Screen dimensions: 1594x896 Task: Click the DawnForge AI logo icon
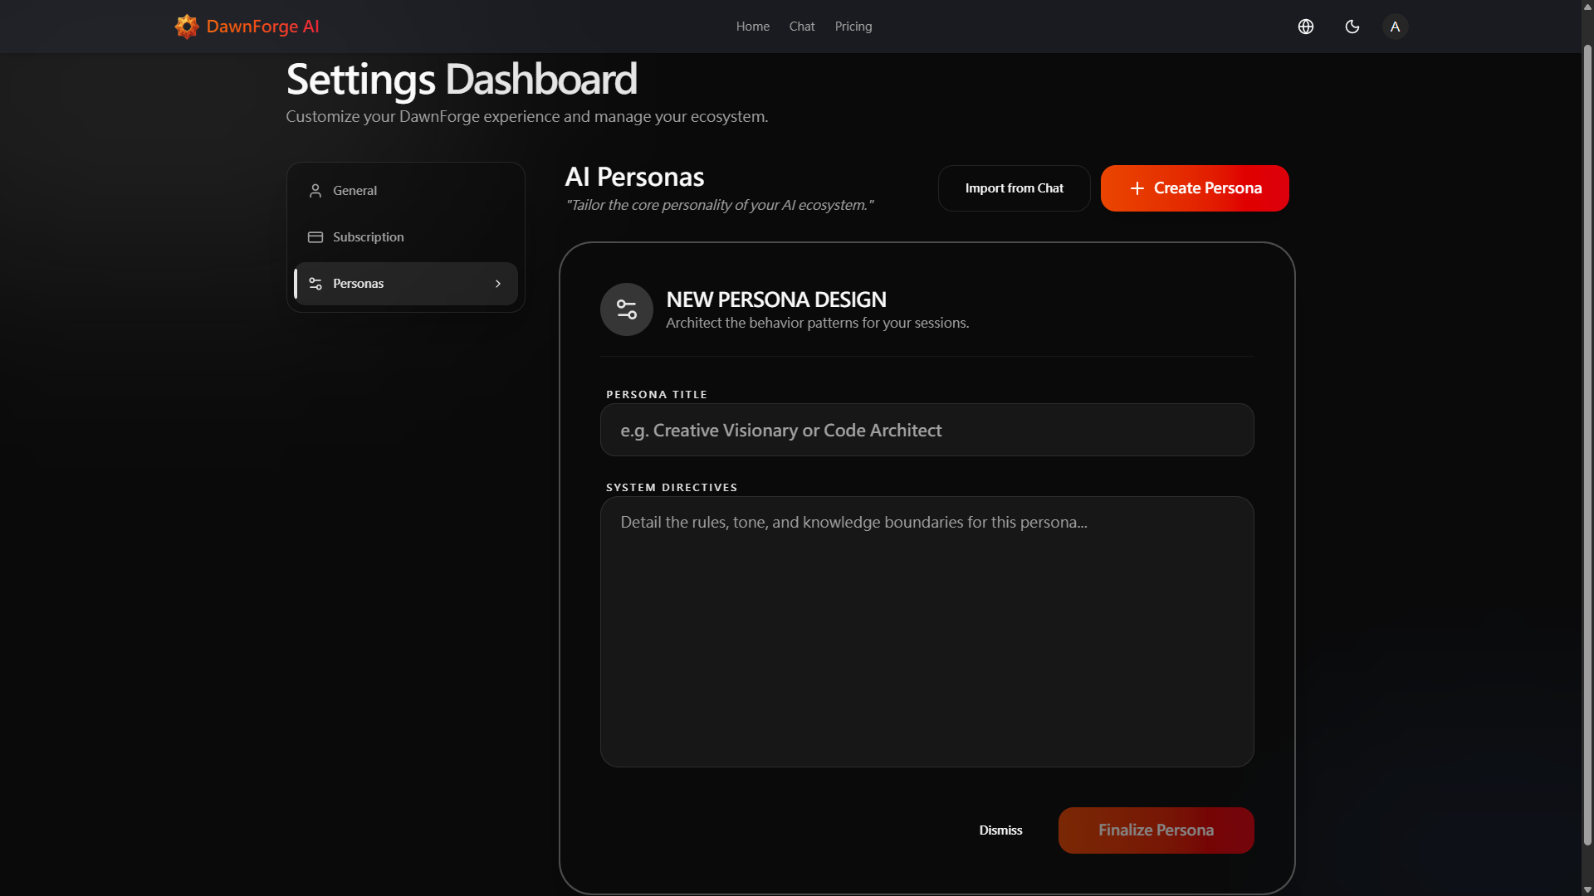[187, 27]
